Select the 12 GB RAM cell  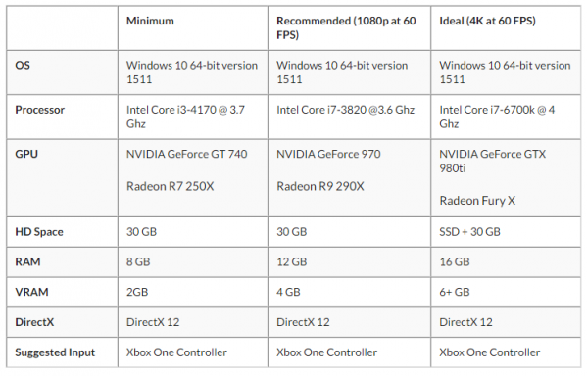pyautogui.click(x=349, y=261)
